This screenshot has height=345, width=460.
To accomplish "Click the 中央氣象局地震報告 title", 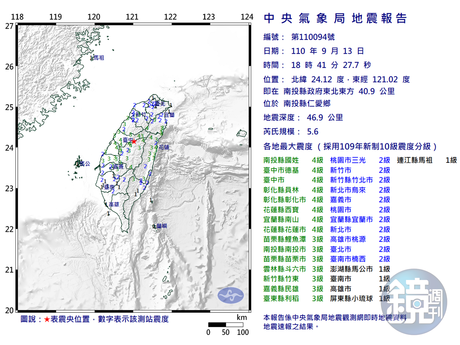I will click(x=335, y=18).
